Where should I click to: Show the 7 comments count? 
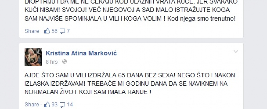coord(68,31)
